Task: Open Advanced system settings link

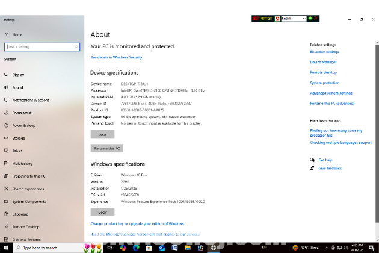Action: pos(331,93)
